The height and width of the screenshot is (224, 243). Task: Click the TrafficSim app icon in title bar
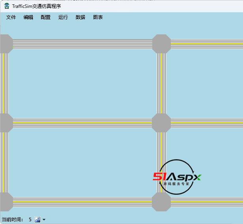tap(7, 6)
